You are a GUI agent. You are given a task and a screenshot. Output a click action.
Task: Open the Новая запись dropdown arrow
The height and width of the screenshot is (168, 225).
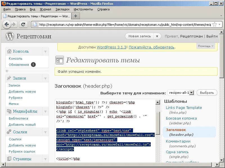coord(157,36)
